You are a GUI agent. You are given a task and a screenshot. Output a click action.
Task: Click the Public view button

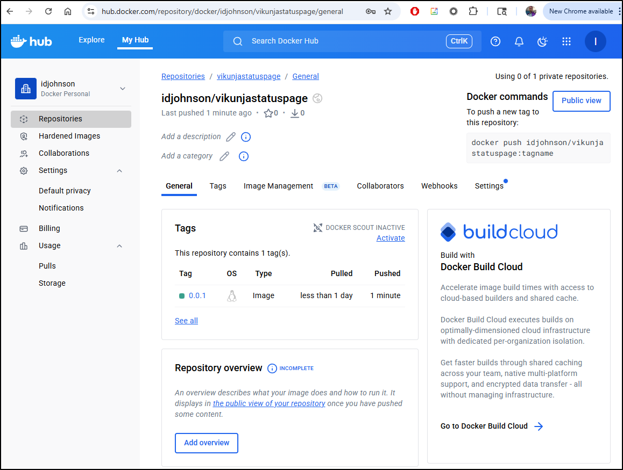[x=581, y=101]
